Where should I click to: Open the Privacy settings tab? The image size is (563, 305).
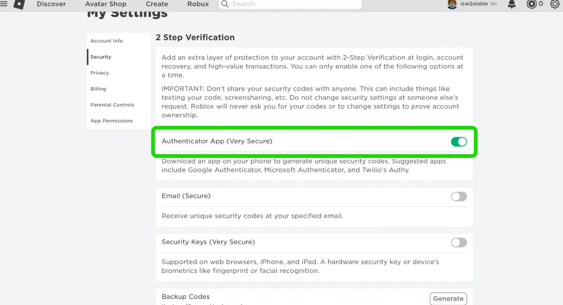(x=99, y=73)
